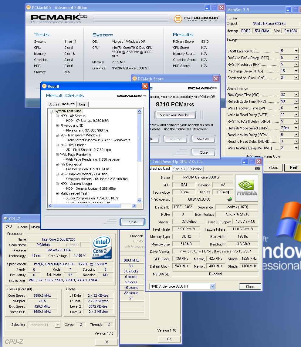The image size is (301, 347).
Task: Open the RAS# Precharge (tRP) dropdown
Action: coord(296,64)
